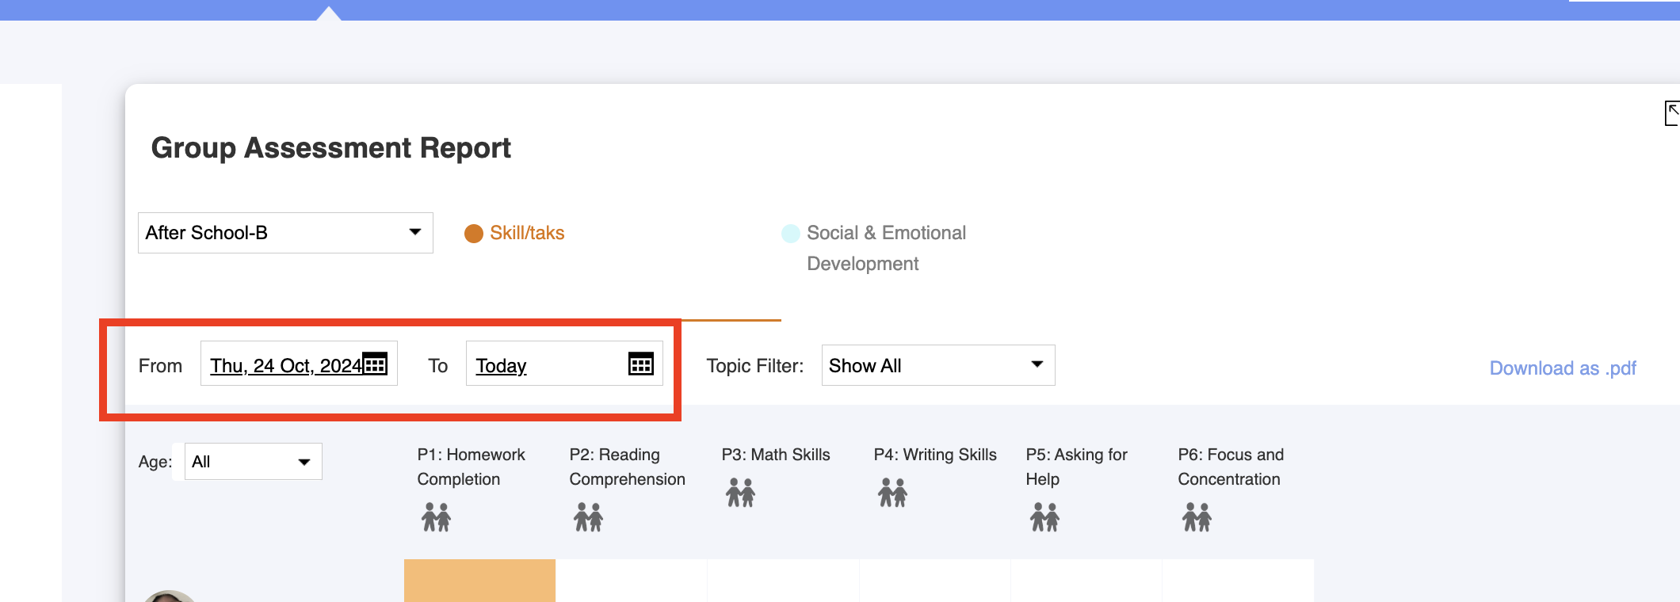Click the Today To date field
Screen dimensions: 1680x602
coord(564,364)
